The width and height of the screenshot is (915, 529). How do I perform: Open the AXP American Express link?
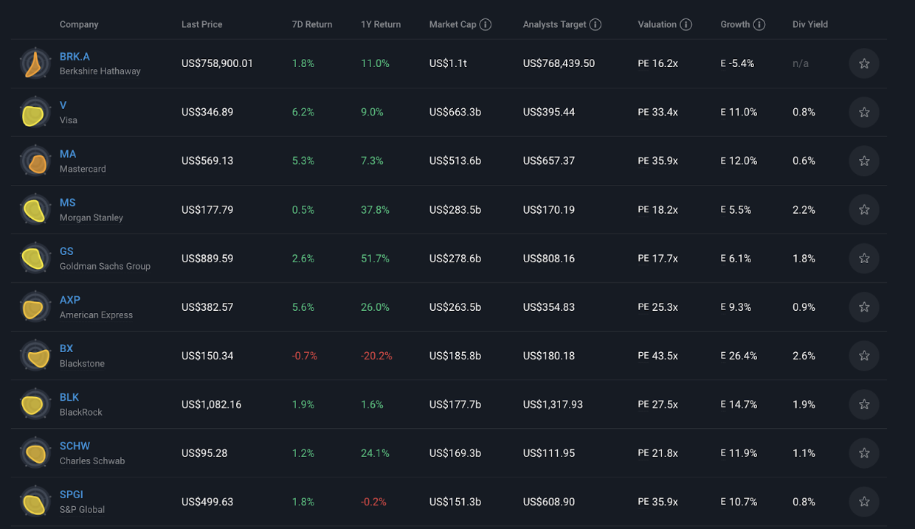point(70,300)
